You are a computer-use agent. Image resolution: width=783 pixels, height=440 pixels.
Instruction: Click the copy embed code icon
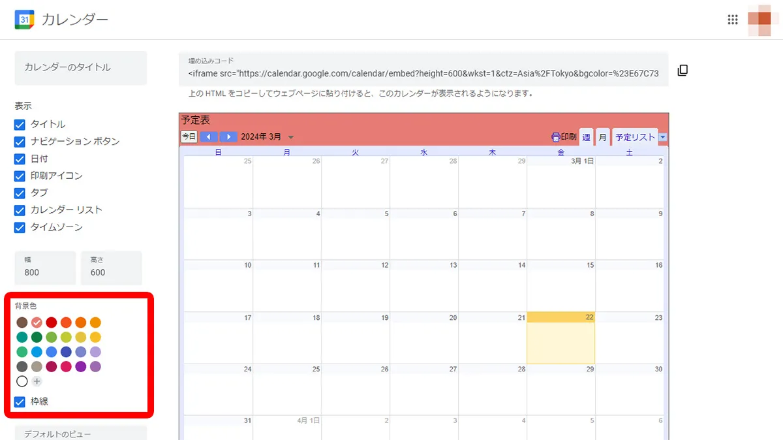tap(683, 71)
